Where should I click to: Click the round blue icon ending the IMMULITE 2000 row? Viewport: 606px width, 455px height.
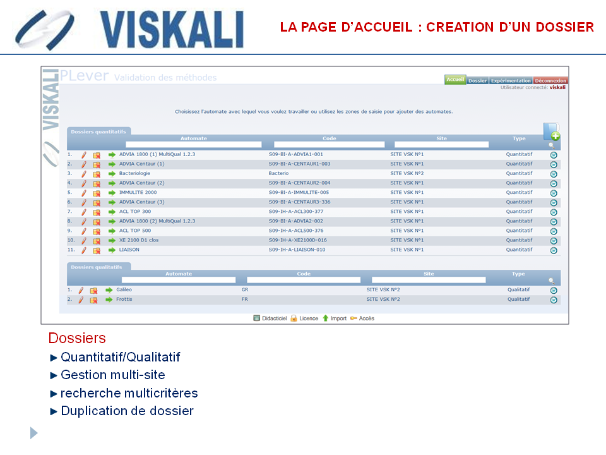[x=554, y=193]
